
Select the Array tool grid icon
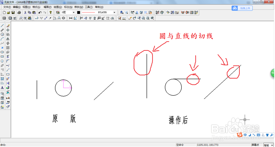[x=8, y=48]
